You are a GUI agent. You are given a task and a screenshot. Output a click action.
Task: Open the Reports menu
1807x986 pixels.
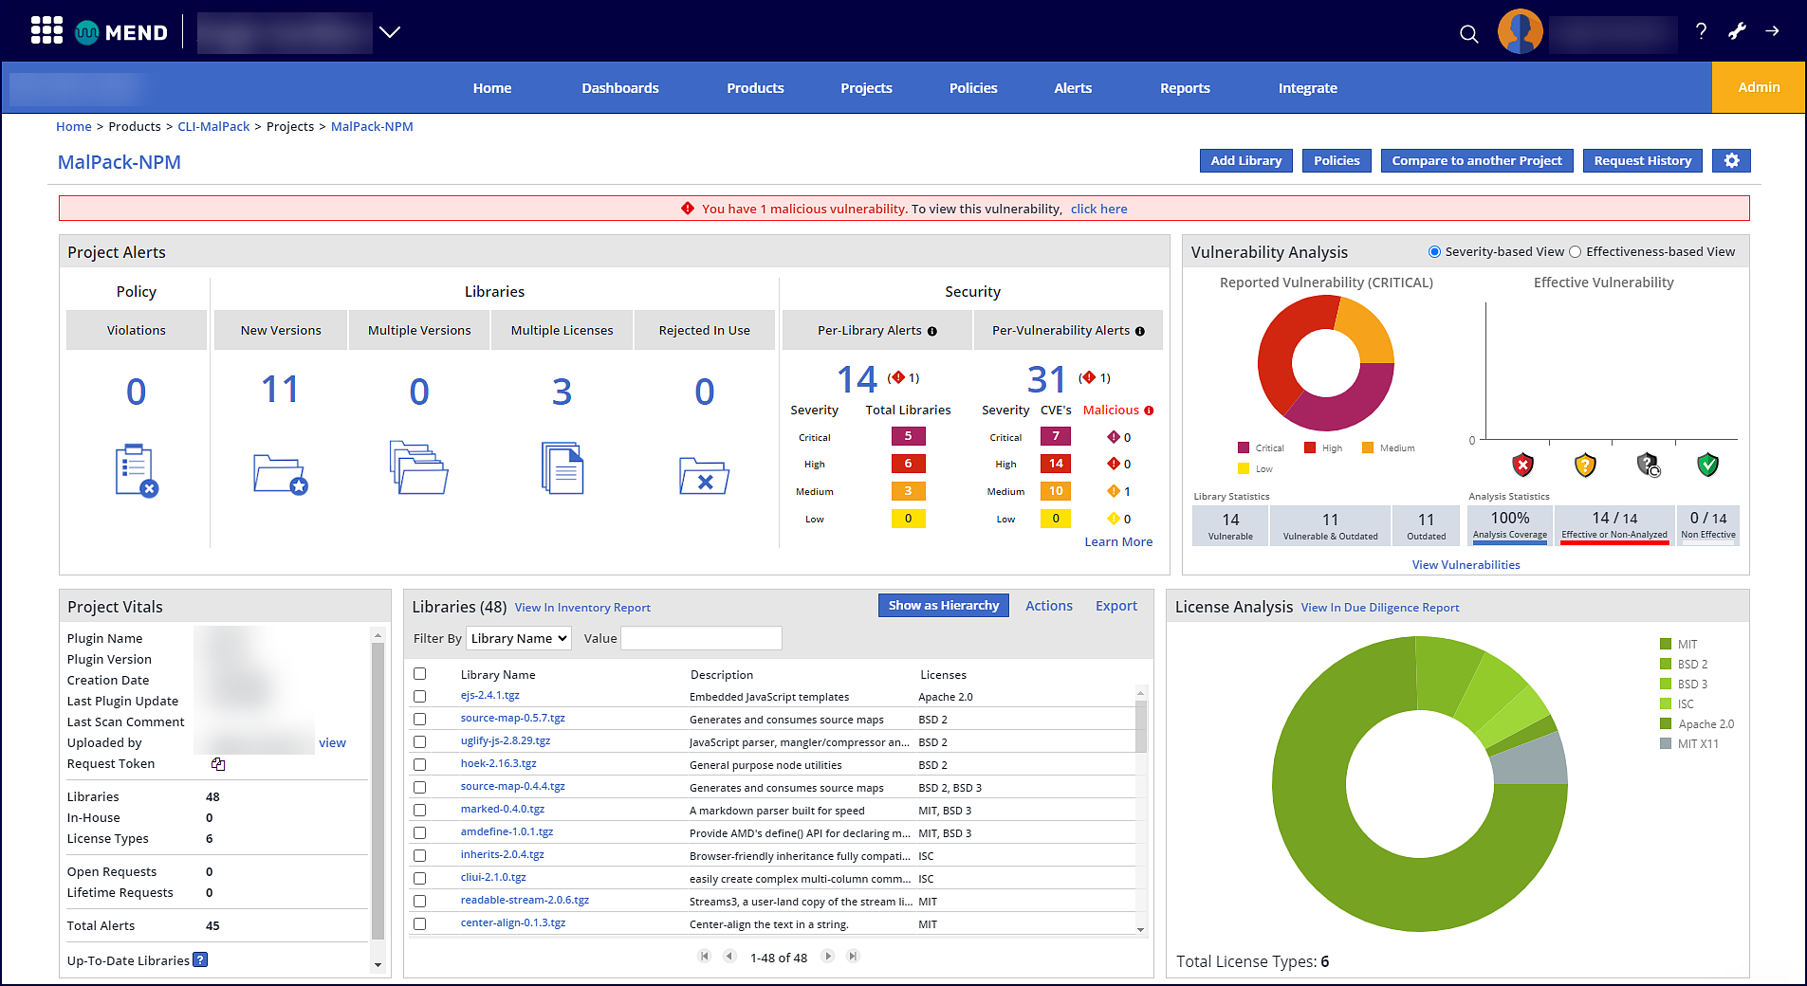(x=1184, y=88)
